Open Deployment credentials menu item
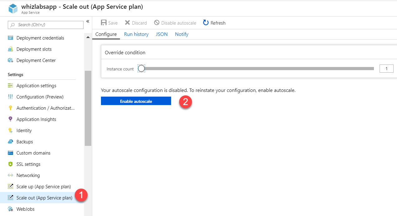397x216 pixels. (x=40, y=38)
